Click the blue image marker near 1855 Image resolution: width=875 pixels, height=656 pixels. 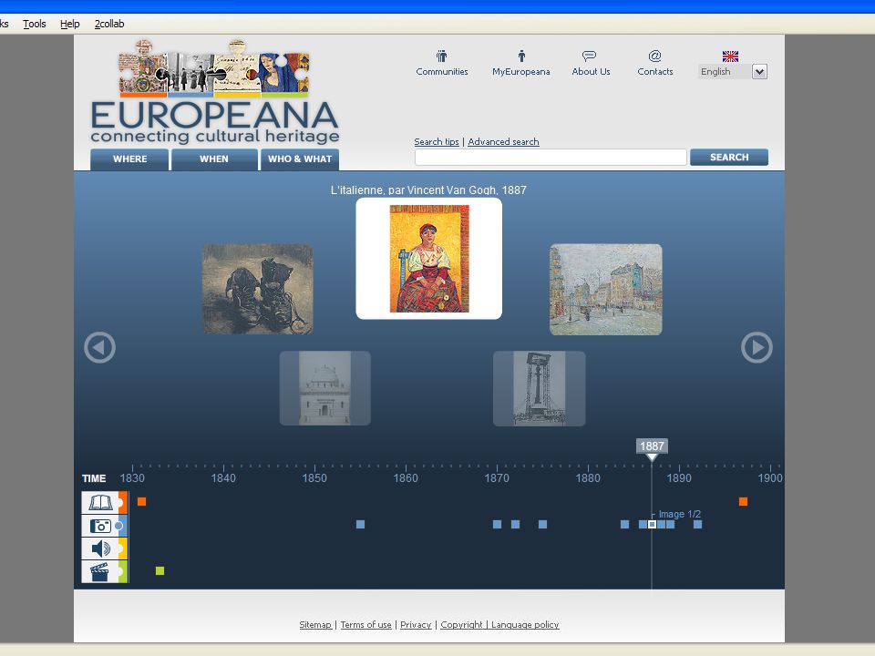tap(361, 525)
